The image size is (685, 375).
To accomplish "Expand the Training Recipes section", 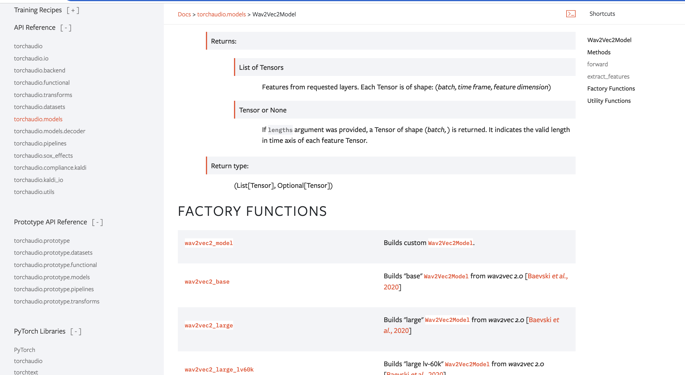I will tap(73, 11).
